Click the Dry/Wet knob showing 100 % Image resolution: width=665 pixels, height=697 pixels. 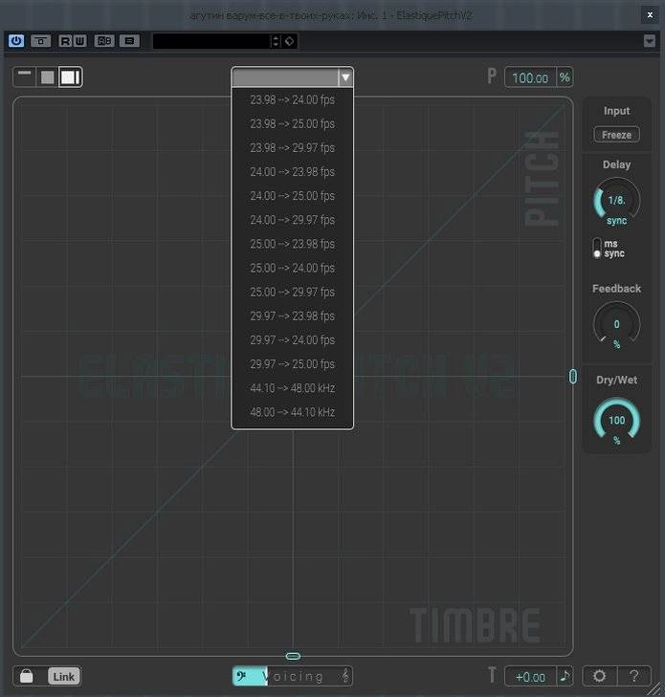point(616,421)
